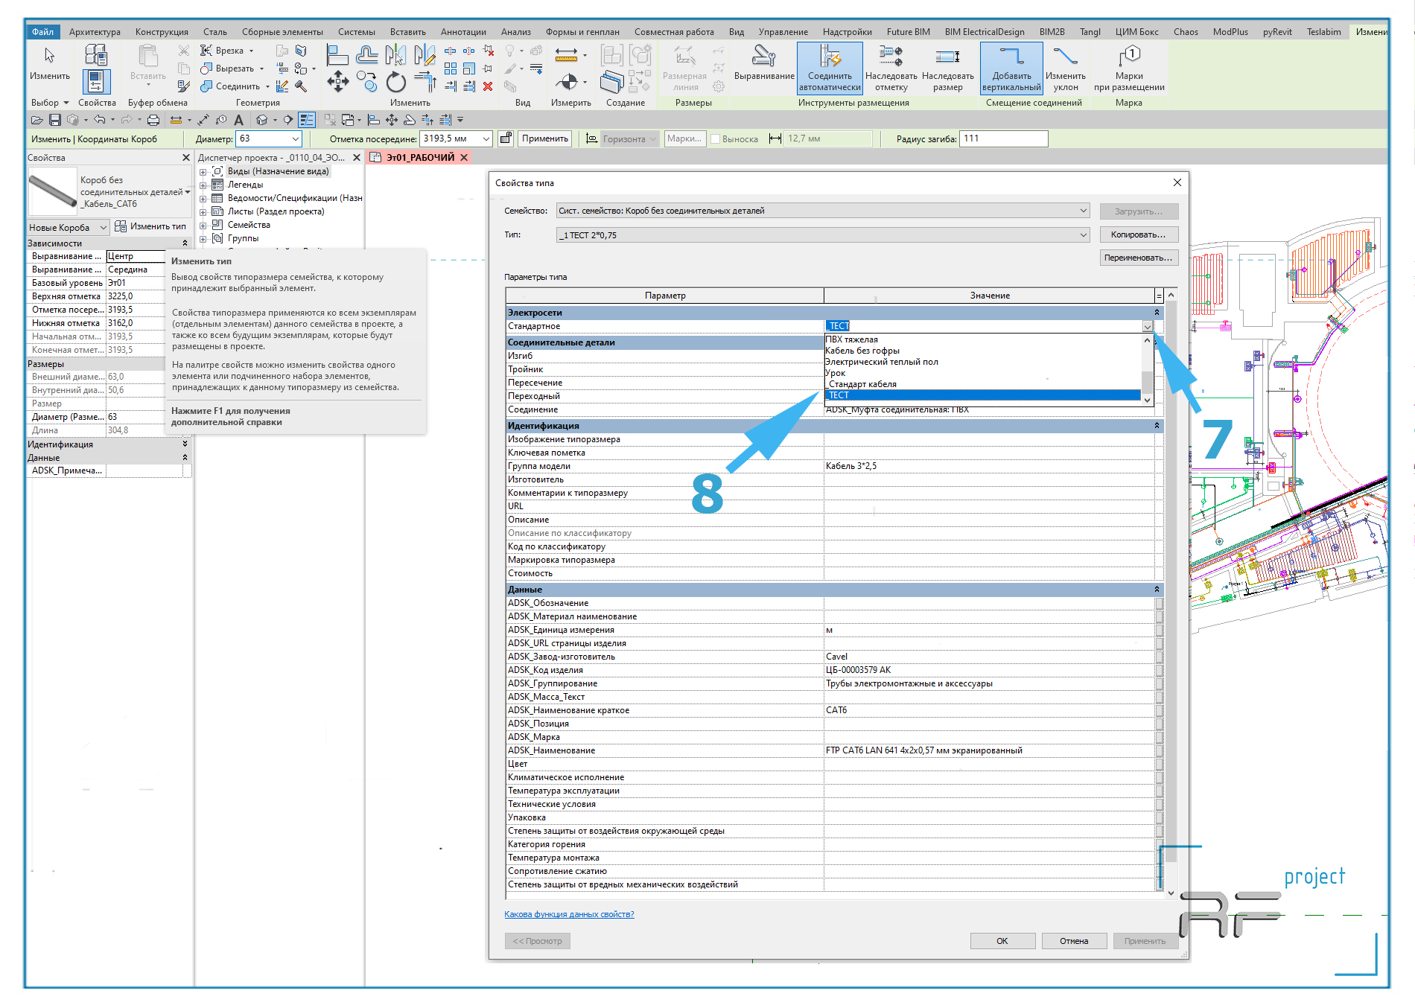Click the Изменить тип button in Properties
Image resolution: width=1415 pixels, height=1005 pixels.
pyautogui.click(x=150, y=226)
